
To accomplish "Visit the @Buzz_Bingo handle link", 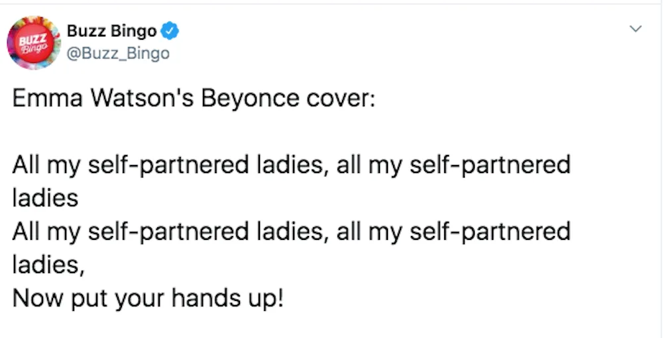I will point(118,54).
